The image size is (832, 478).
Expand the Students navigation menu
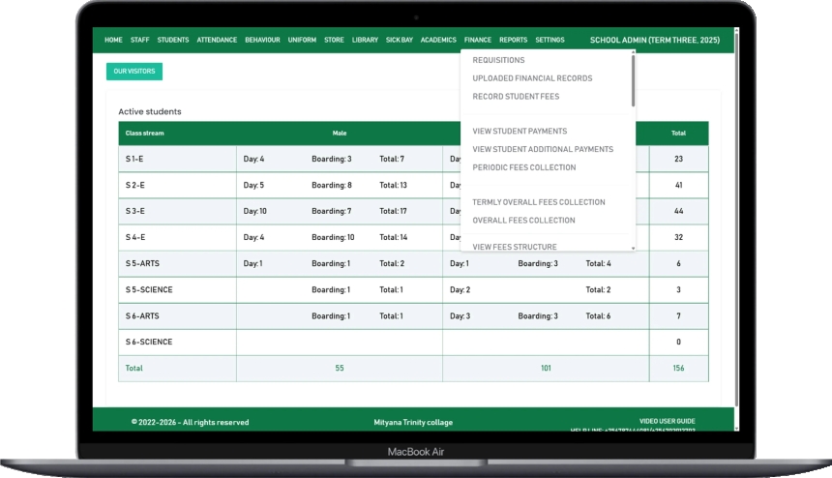(173, 40)
